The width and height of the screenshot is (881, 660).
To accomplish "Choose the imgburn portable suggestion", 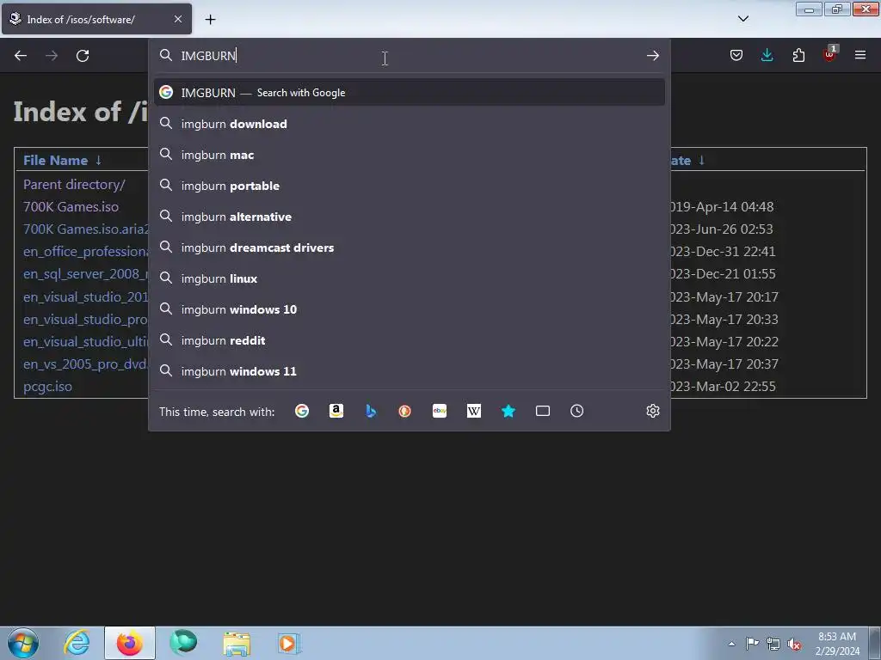I will click(409, 186).
